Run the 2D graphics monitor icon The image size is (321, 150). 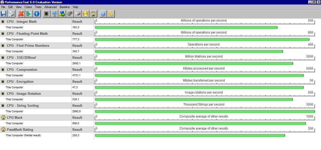point(54,14)
